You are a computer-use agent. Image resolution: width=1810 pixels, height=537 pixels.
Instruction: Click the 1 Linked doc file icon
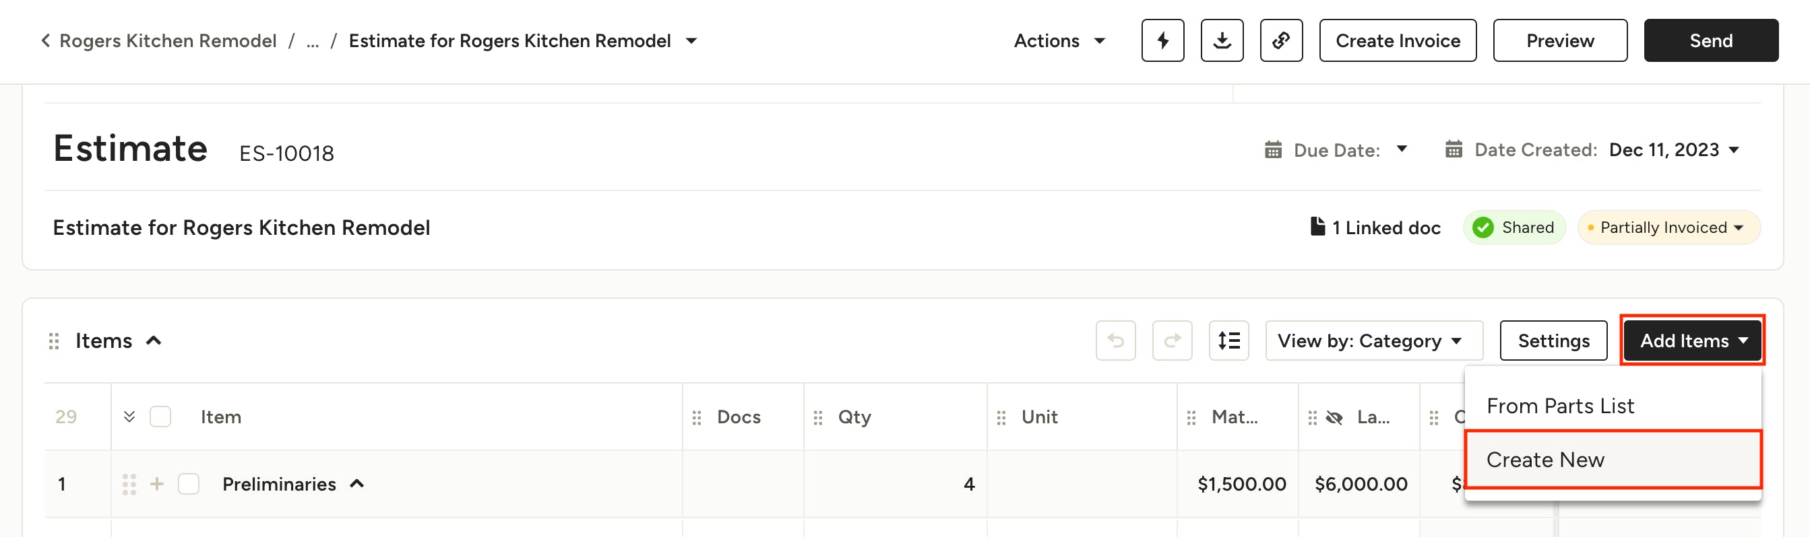tap(1317, 227)
